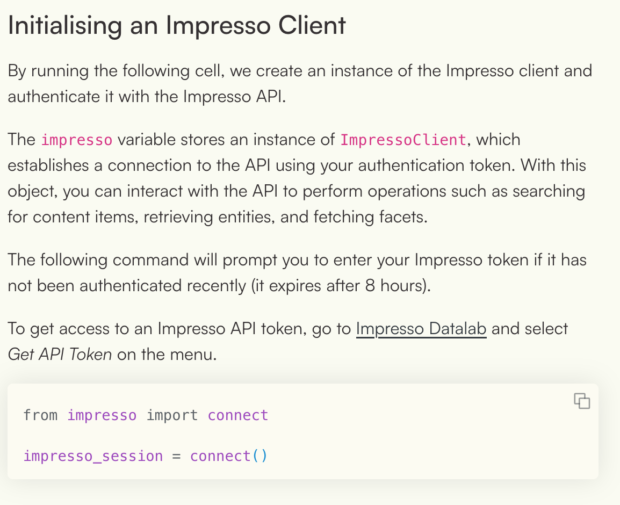The width and height of the screenshot is (620, 505).
Task: Click the from keyword in code
Action: (x=40, y=415)
